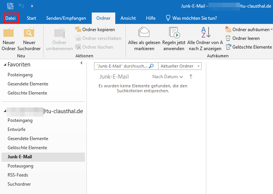Click Regeln jetzt anwenden
This screenshot has width=273, height=194.
pyautogui.click(x=174, y=39)
